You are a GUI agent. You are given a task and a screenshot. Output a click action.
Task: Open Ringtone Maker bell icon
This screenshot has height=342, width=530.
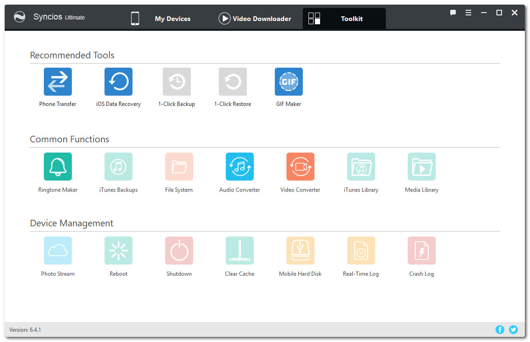pos(58,166)
